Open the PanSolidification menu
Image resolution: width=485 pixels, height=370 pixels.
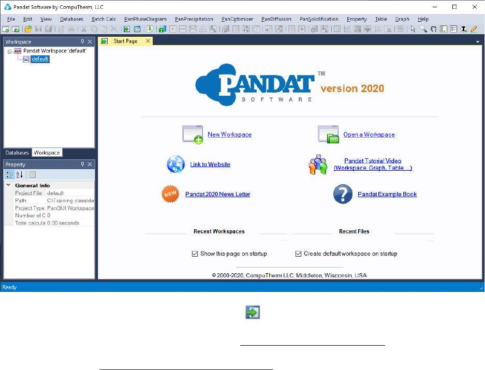[319, 19]
